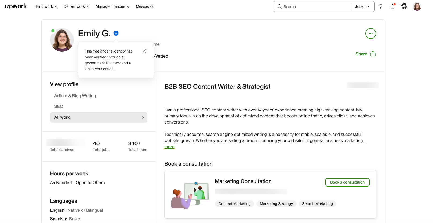Click the blue verified badge next to Emily G.

(x=116, y=33)
